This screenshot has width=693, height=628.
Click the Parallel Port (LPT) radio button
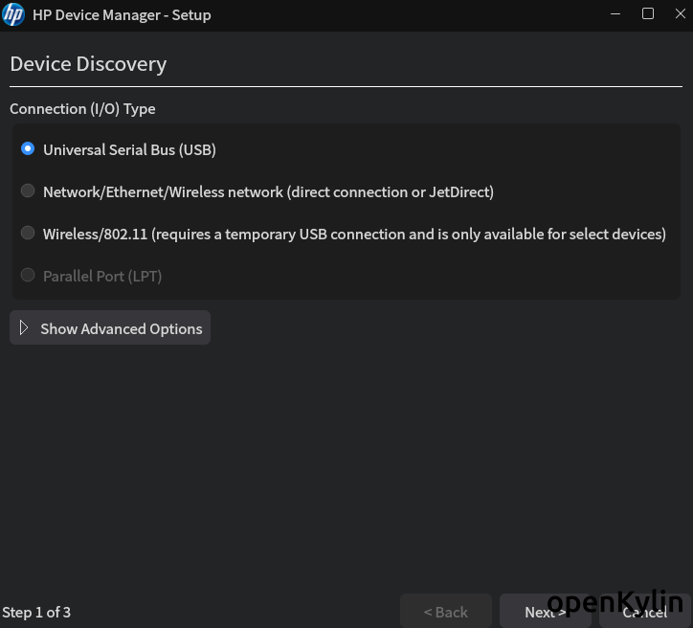[x=28, y=276]
